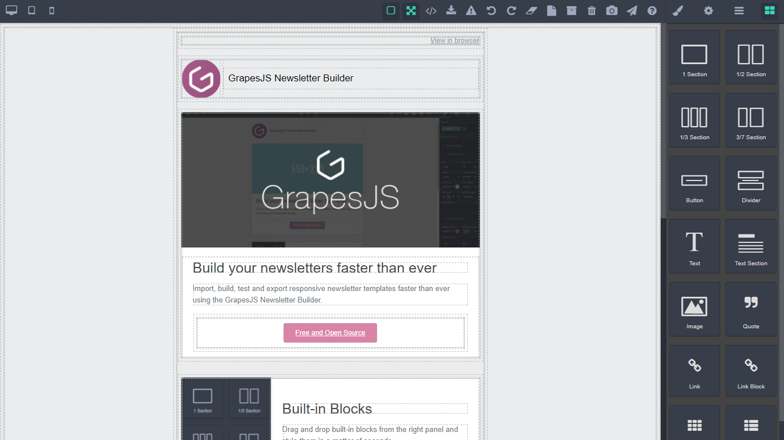The image size is (784, 440).
Task: Open the view code panel
Action: 431,10
